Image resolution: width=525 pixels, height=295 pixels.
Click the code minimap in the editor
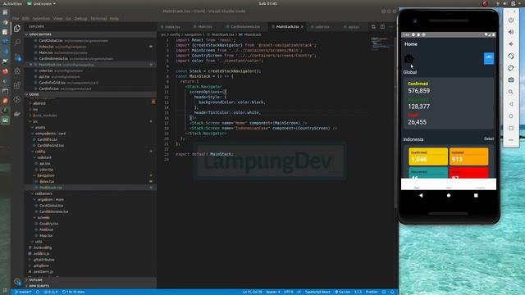(x=381, y=43)
